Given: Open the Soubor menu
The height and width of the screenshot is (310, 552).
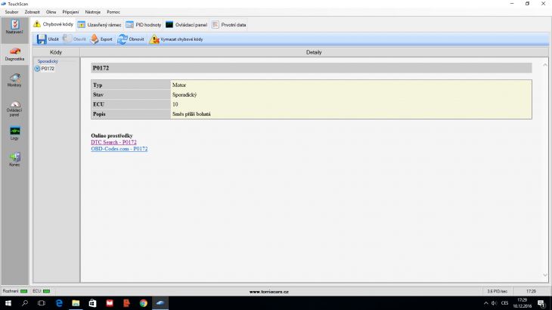Looking at the screenshot, I should click(x=11, y=12).
